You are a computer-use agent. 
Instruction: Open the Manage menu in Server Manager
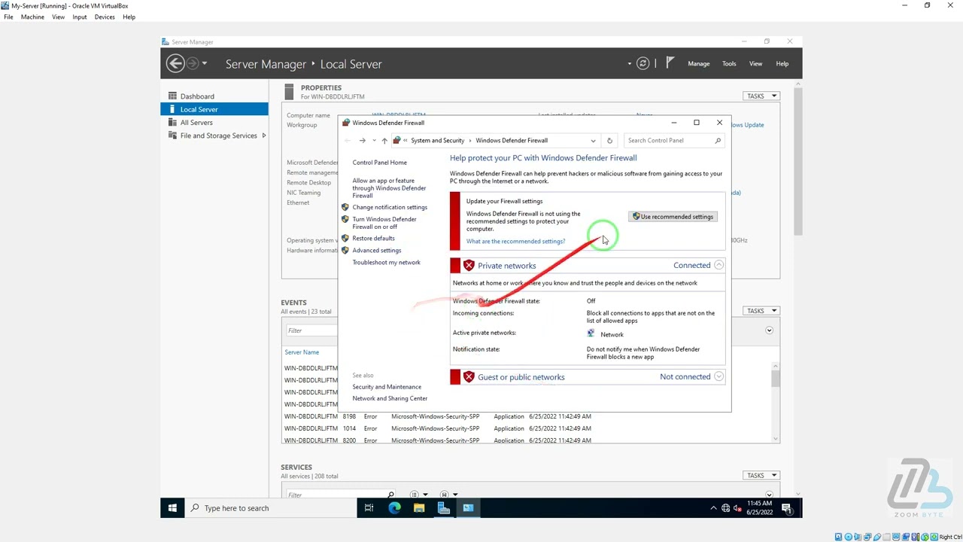(699, 64)
